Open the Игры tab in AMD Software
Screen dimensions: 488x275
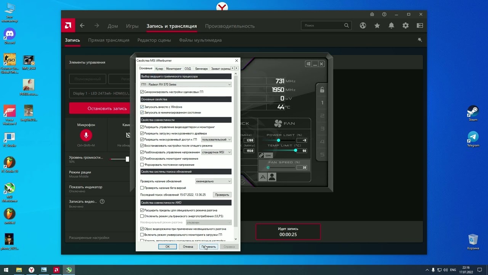point(132,26)
